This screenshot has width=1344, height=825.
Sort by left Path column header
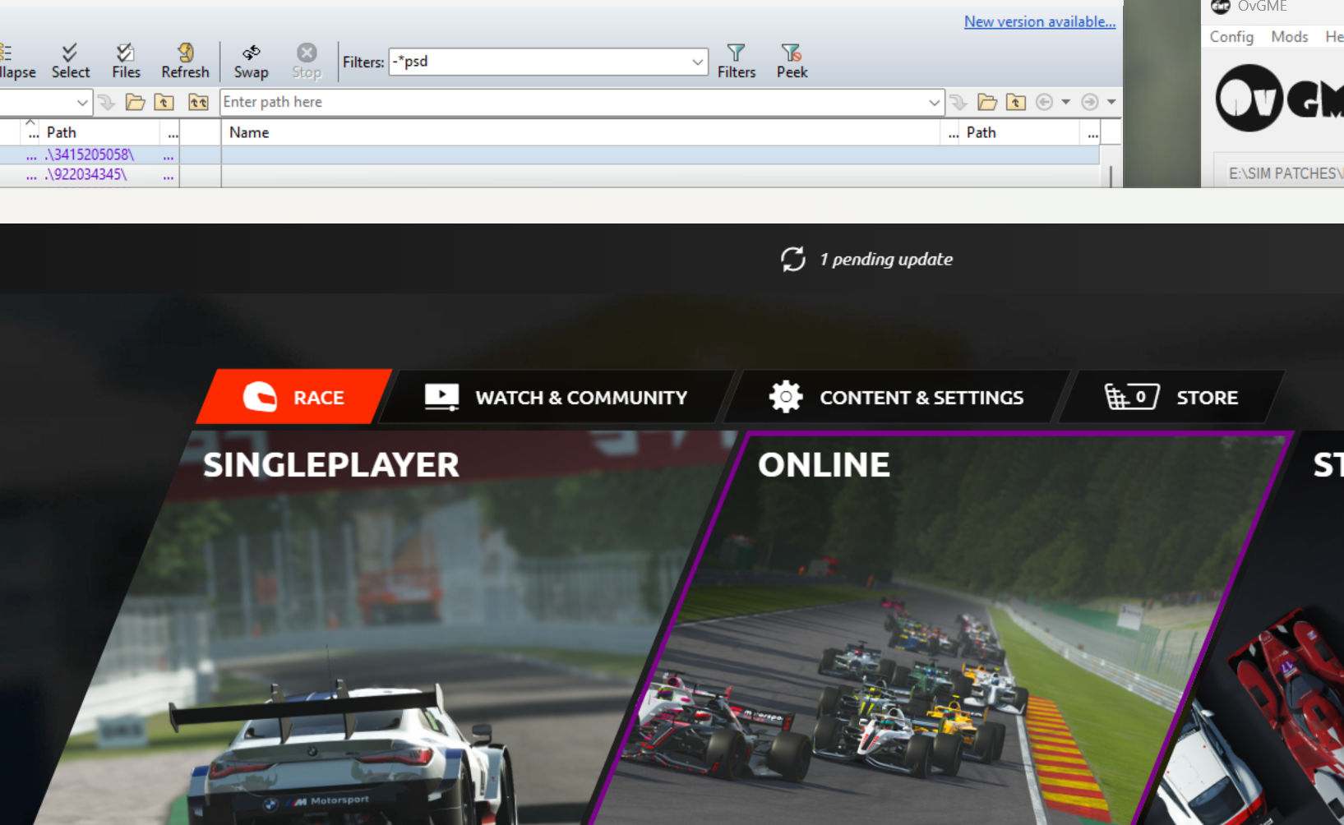pyautogui.click(x=101, y=132)
